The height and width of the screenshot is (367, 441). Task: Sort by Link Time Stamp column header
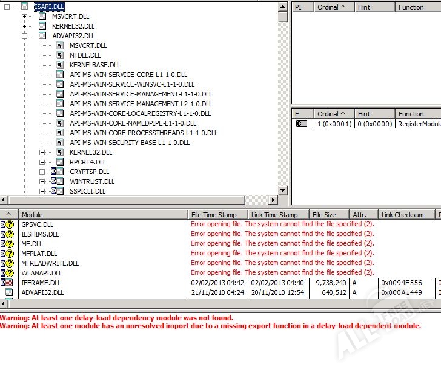tap(279, 215)
